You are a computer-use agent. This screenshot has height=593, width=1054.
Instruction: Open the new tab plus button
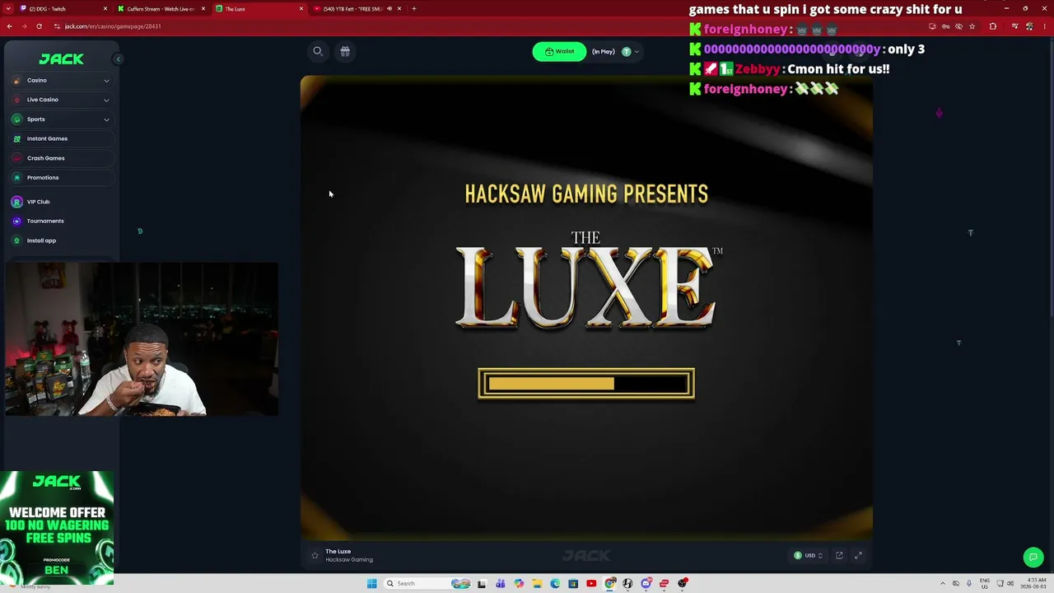(414, 9)
